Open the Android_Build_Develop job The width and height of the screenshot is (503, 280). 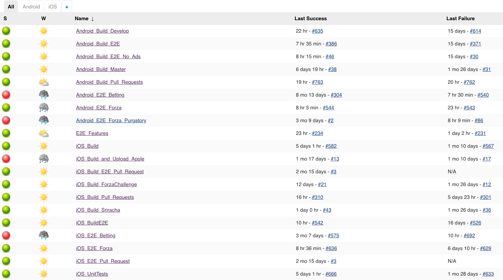click(x=102, y=31)
